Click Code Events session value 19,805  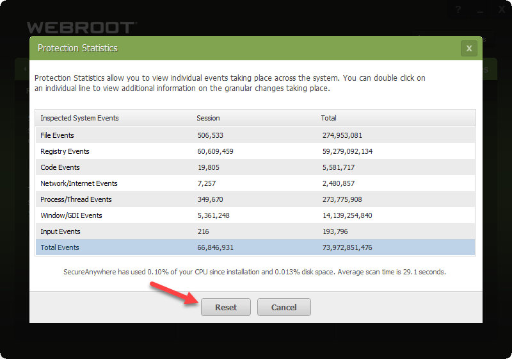[x=209, y=167]
